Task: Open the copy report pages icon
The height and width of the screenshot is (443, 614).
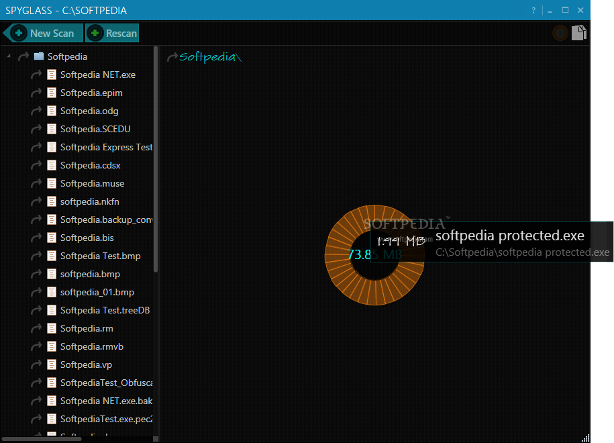Action: pyautogui.click(x=578, y=33)
